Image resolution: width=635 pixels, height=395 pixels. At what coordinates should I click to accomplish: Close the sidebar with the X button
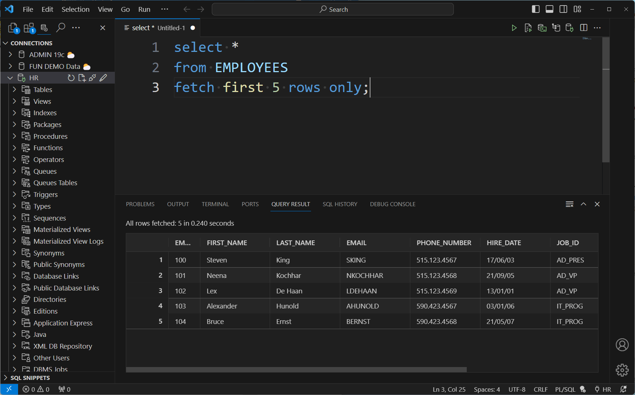coord(103,28)
